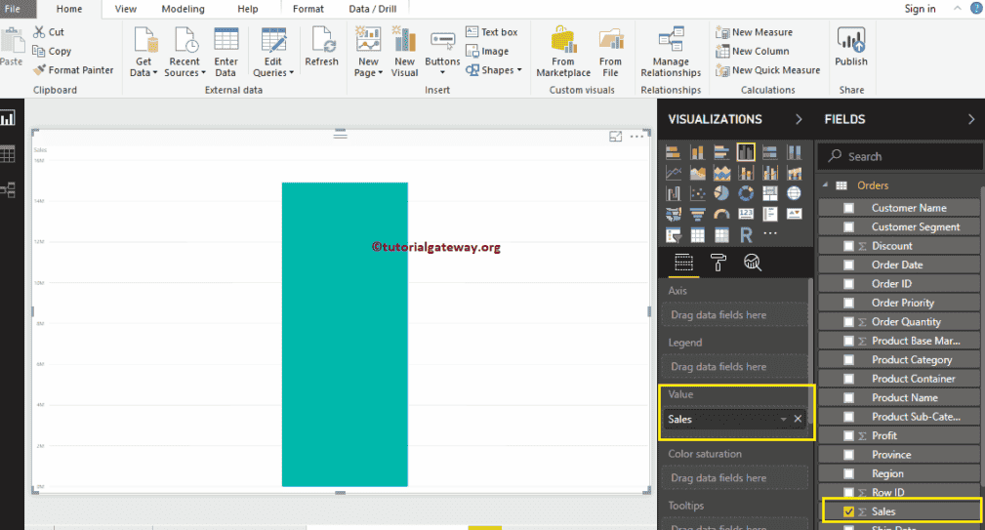Select the ribbon chart visualization
The width and height of the screenshot is (985, 530).
[794, 173]
